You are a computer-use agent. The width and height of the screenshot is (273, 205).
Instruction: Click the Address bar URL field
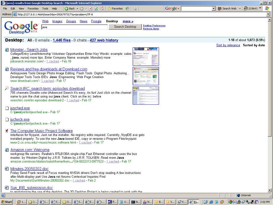click(x=142, y=15)
